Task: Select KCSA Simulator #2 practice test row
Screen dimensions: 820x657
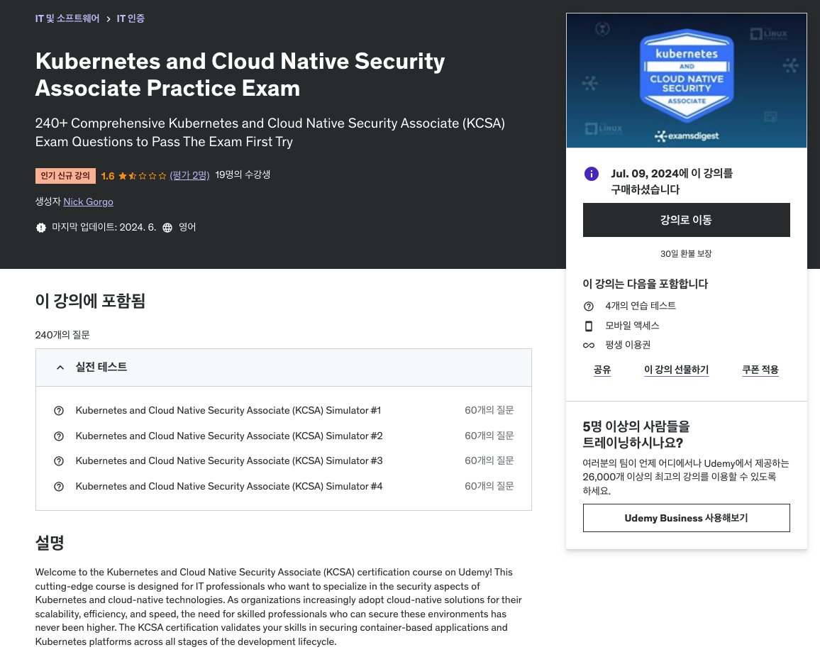Action: pyautogui.click(x=284, y=436)
